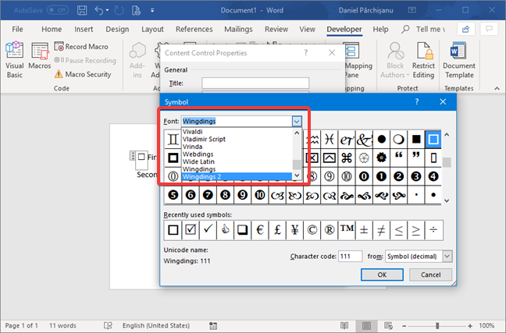Select Wingdings 2 font in list
Viewport: 506px width, 333px height.
[x=237, y=177]
